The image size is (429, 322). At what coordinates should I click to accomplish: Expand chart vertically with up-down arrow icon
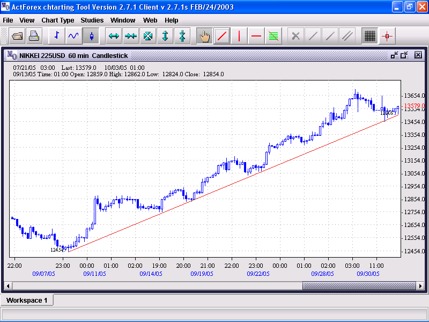tap(165, 36)
